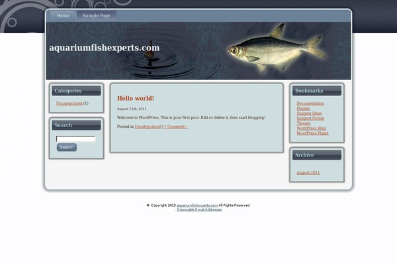Open the Plugins bookmark
The height and width of the screenshot is (265, 397).
303,108
